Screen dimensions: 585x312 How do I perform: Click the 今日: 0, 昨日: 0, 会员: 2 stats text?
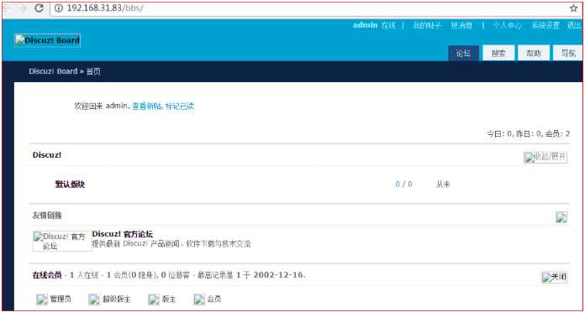(x=528, y=134)
